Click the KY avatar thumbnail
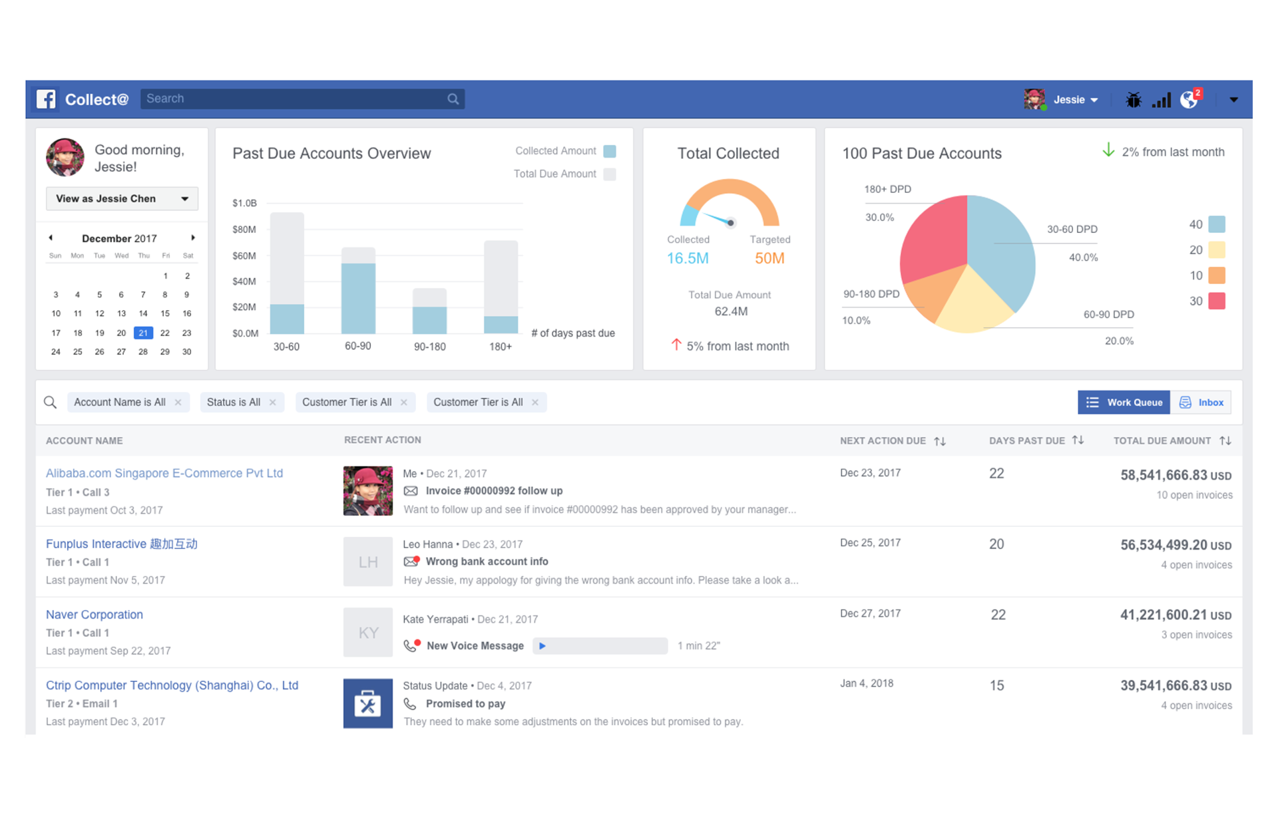Image resolution: width=1278 pixels, height=817 pixels. click(368, 632)
